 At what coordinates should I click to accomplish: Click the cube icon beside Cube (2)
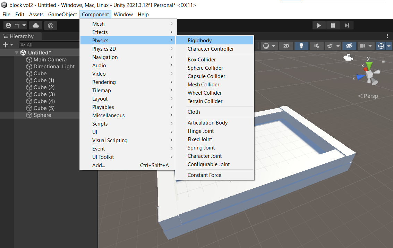pos(29,87)
